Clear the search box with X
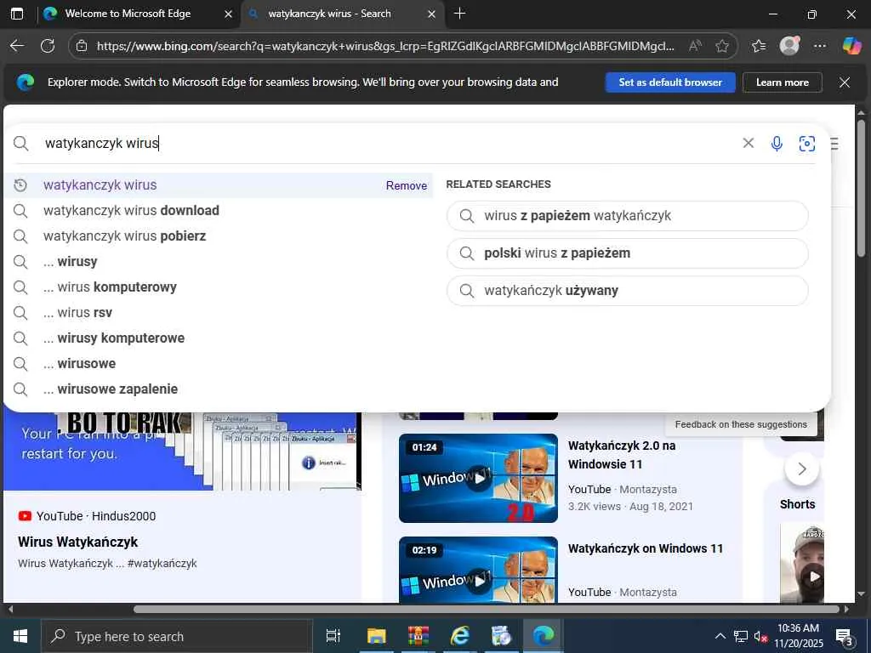The image size is (871, 653). point(749,143)
